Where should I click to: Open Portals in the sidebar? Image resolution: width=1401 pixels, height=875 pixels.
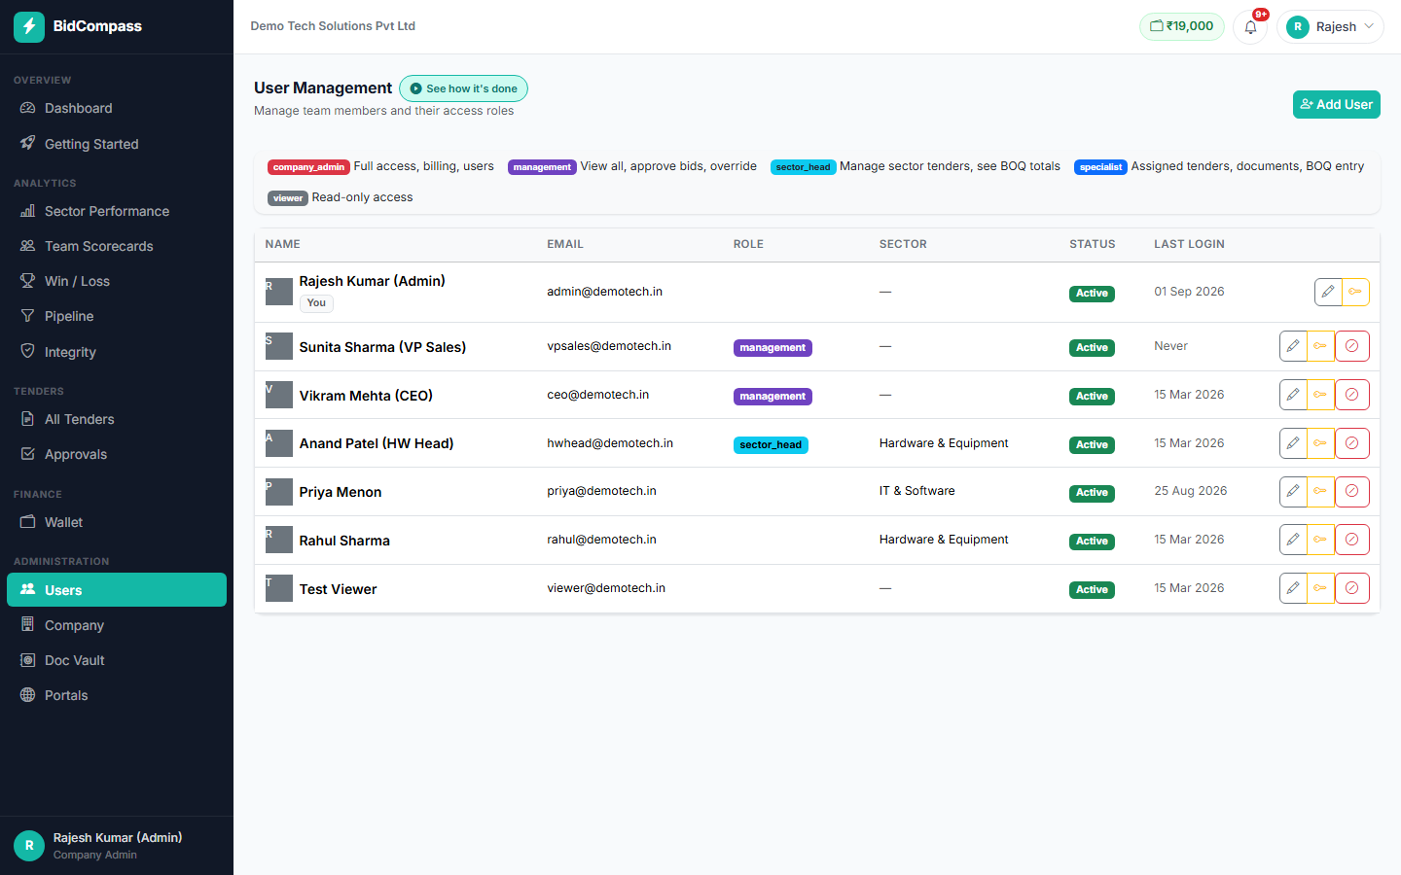117,695
